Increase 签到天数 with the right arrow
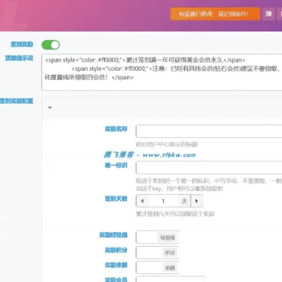This screenshot has height=282, width=282. [x=197, y=201]
